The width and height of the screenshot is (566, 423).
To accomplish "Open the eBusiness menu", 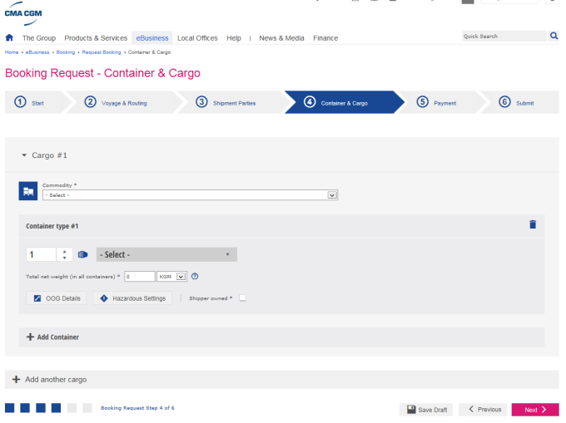I will [x=152, y=38].
